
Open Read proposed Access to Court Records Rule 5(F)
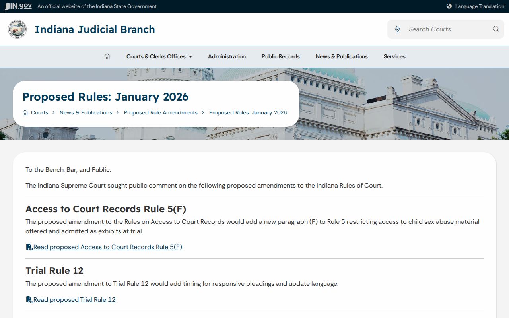click(x=108, y=247)
